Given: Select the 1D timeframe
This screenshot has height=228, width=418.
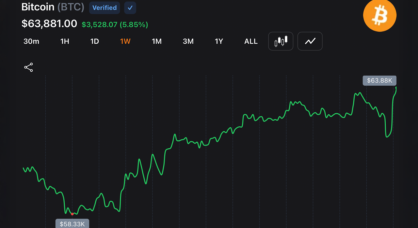Looking at the screenshot, I should click(x=94, y=41).
